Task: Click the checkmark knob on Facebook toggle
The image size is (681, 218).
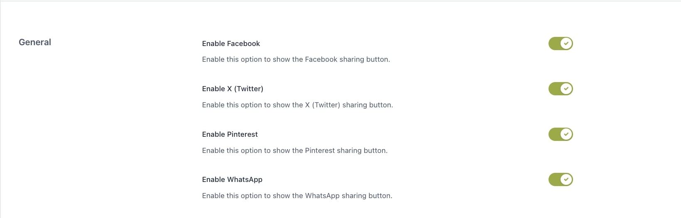Action: click(x=566, y=44)
